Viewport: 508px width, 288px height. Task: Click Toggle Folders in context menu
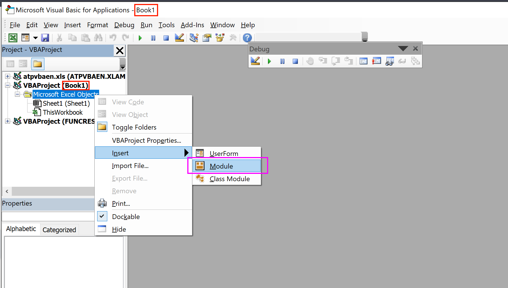coord(143,127)
